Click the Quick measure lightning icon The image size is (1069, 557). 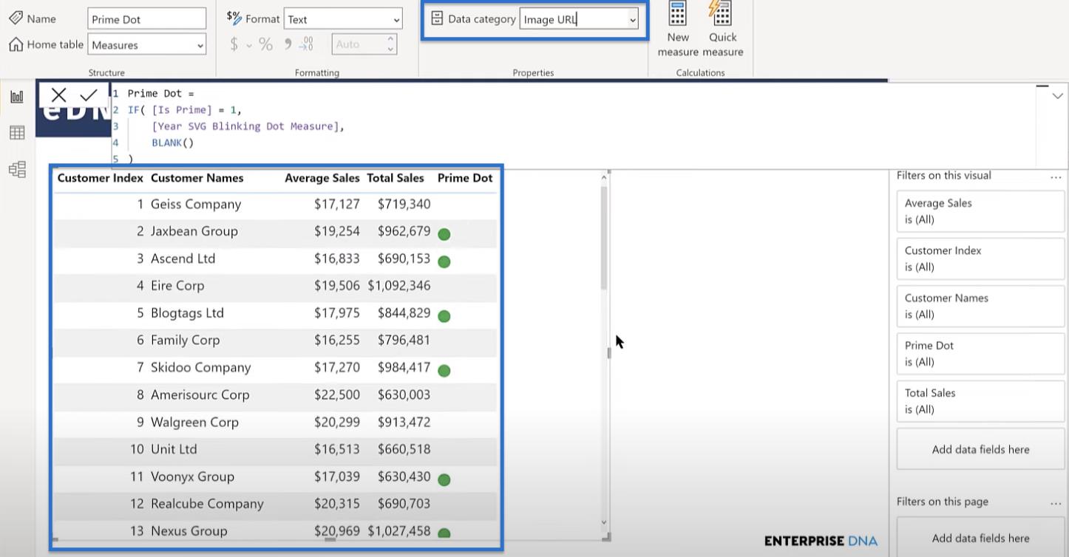point(722,14)
